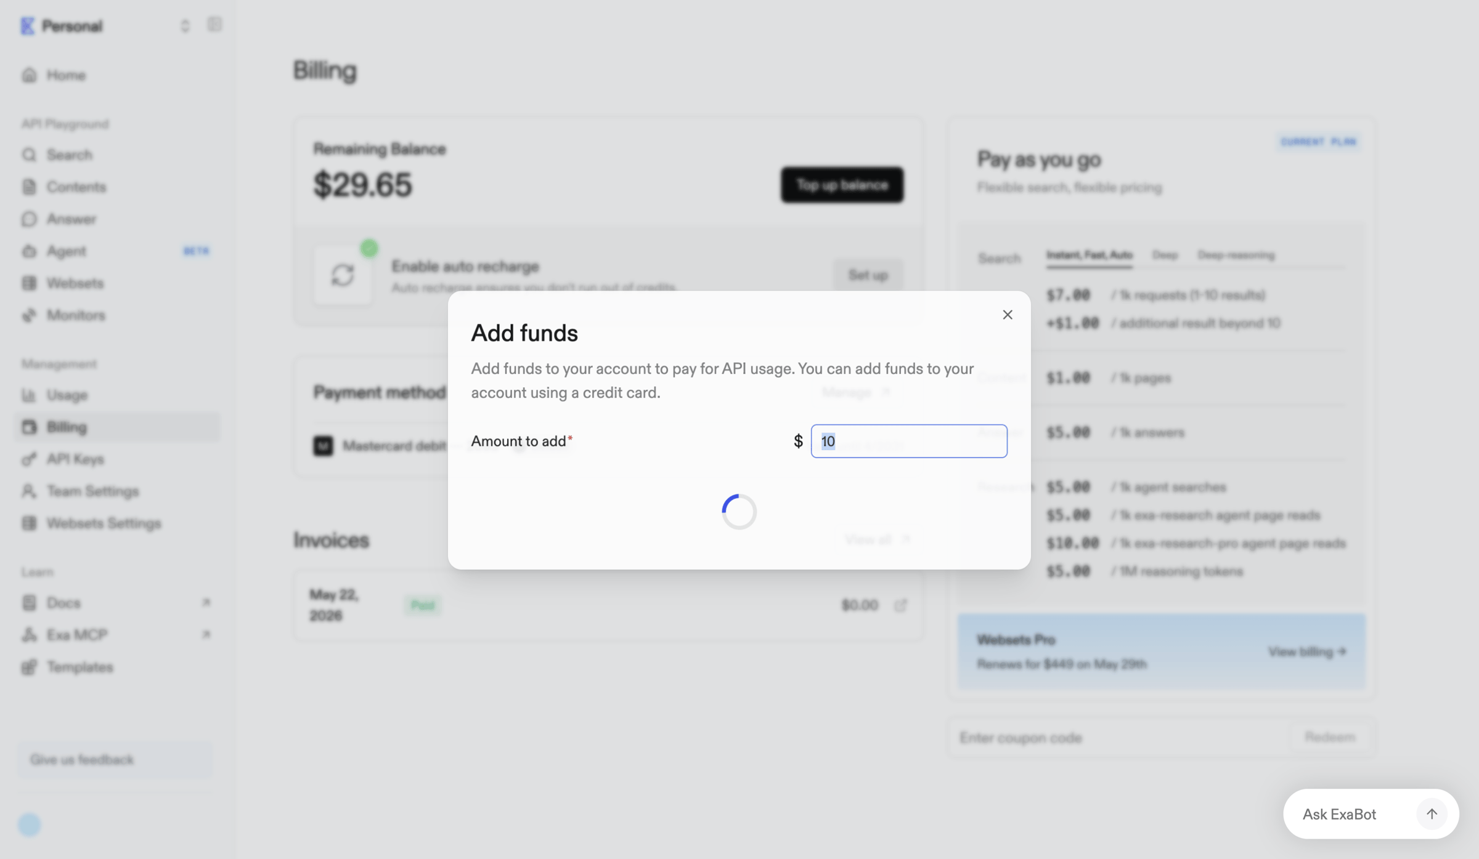Select the Deep pricing tab
This screenshot has width=1479, height=859.
click(x=1165, y=255)
